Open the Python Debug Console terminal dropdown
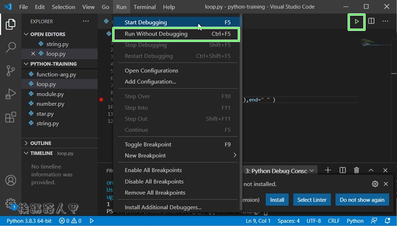397x226 pixels. click(x=312, y=171)
